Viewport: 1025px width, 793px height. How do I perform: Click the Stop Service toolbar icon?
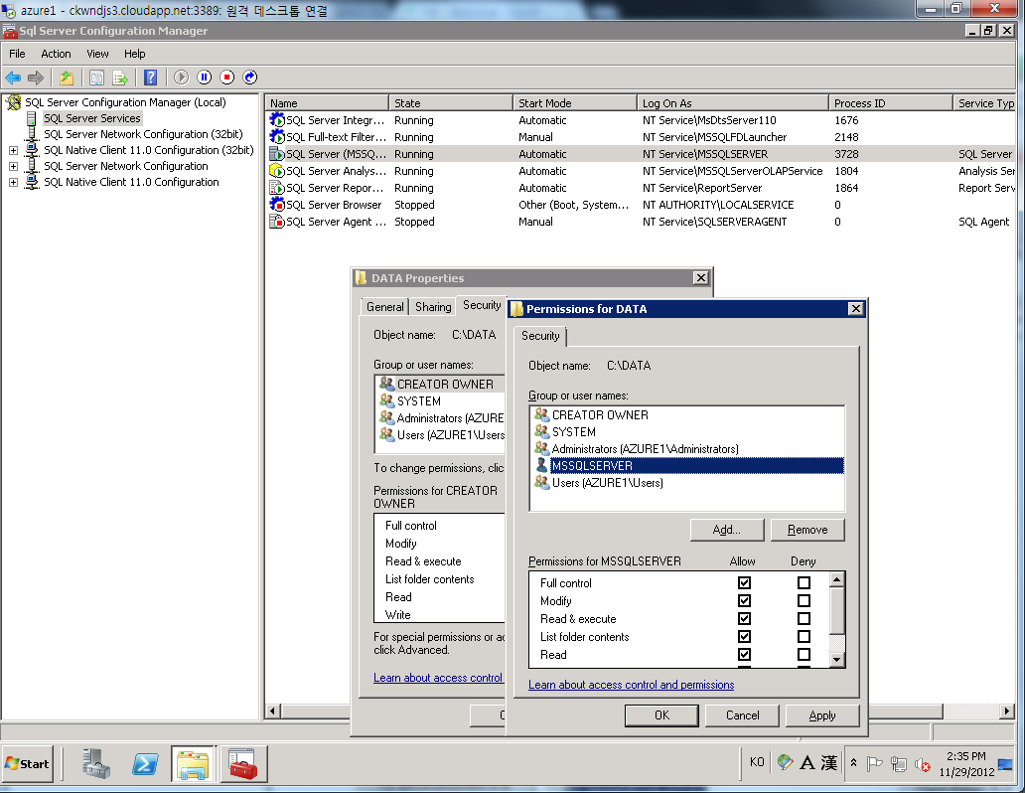point(226,78)
